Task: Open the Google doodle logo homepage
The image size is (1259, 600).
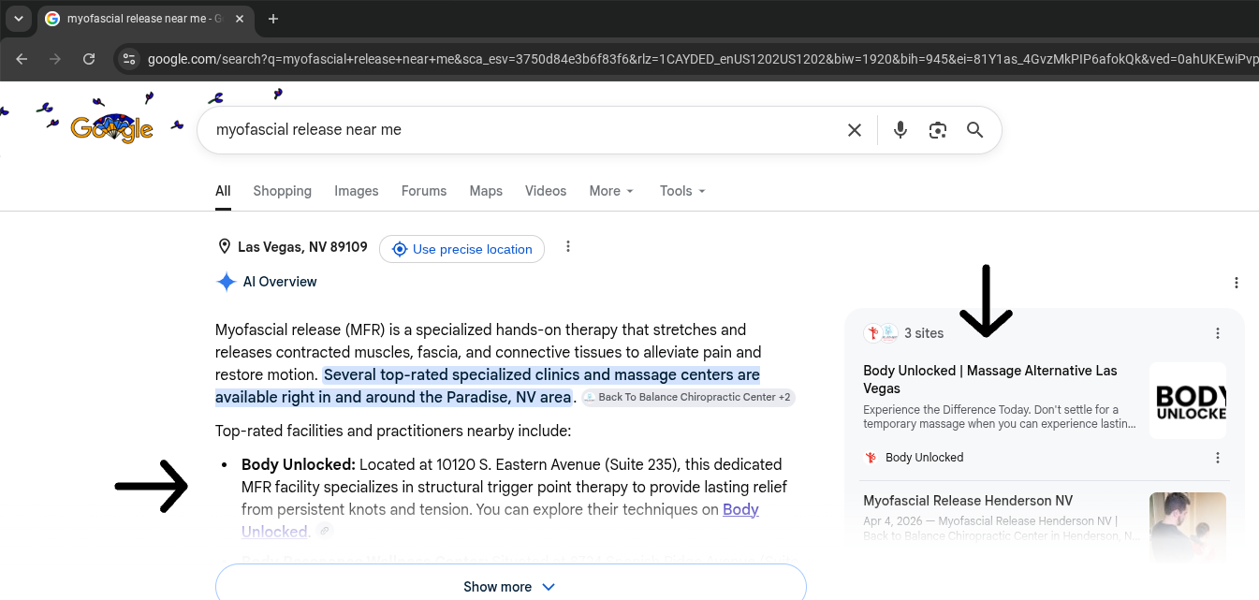Action: (x=112, y=128)
